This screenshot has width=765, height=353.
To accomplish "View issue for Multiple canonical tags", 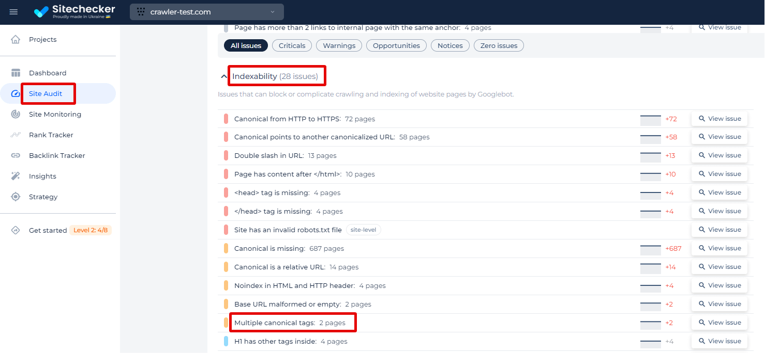I will pyautogui.click(x=719, y=323).
